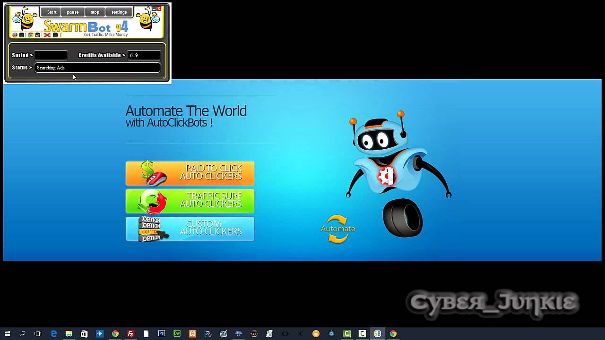Click the blank white document taskbar icon
The width and height of the screenshot is (605, 340).
point(146,333)
